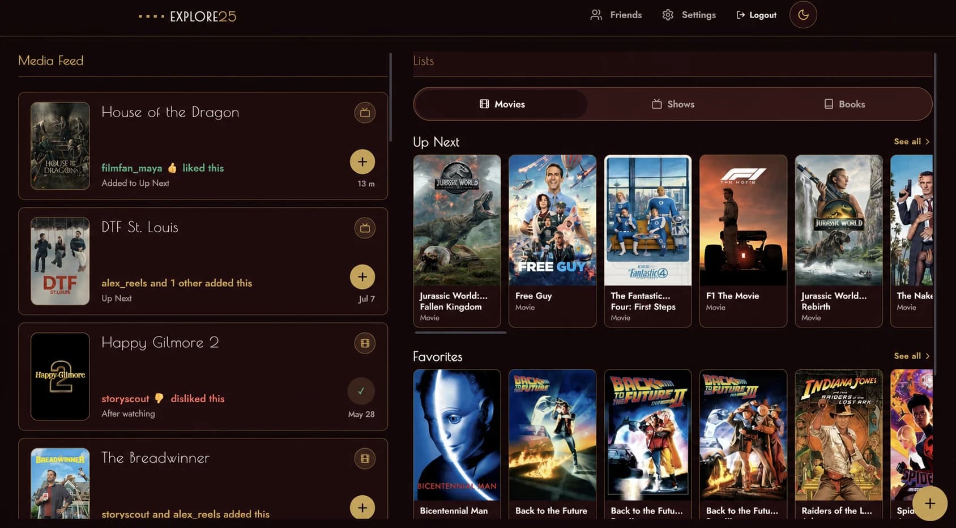Click the 'storyscout and alex_reels added this' text

click(186, 514)
